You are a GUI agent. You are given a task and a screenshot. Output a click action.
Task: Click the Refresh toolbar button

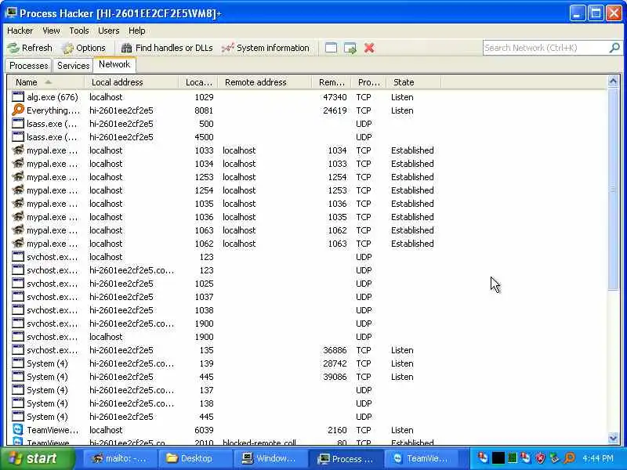pyautogui.click(x=30, y=48)
